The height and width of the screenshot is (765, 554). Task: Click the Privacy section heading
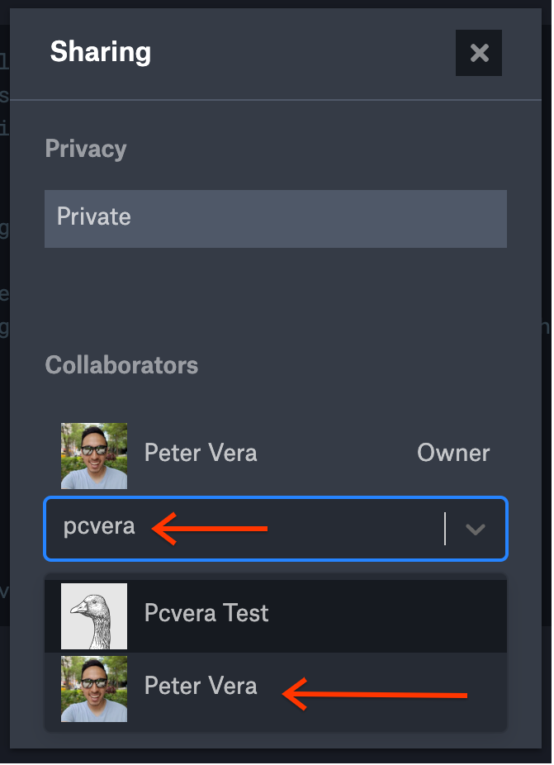point(86,149)
